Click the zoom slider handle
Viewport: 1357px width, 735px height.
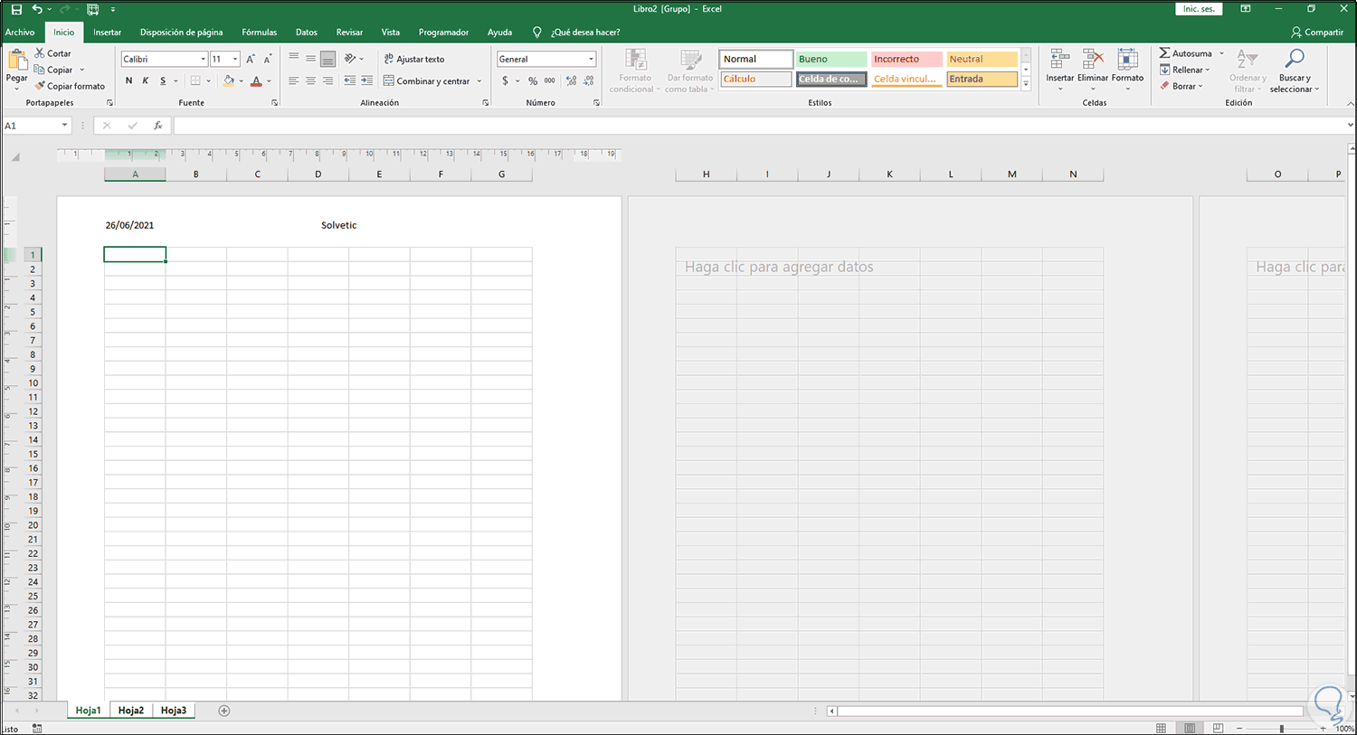tap(1281, 728)
